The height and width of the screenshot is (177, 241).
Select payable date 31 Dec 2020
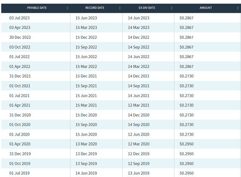[20, 115]
